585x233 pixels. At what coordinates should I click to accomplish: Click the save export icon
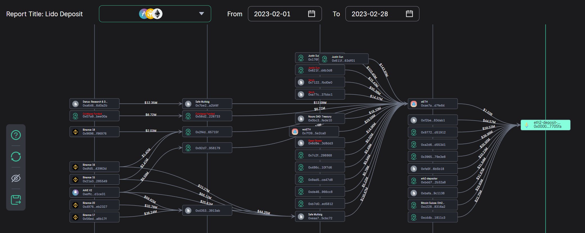16,200
